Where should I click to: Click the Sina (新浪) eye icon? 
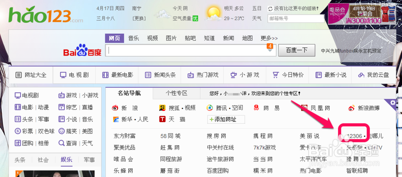coord(115,108)
